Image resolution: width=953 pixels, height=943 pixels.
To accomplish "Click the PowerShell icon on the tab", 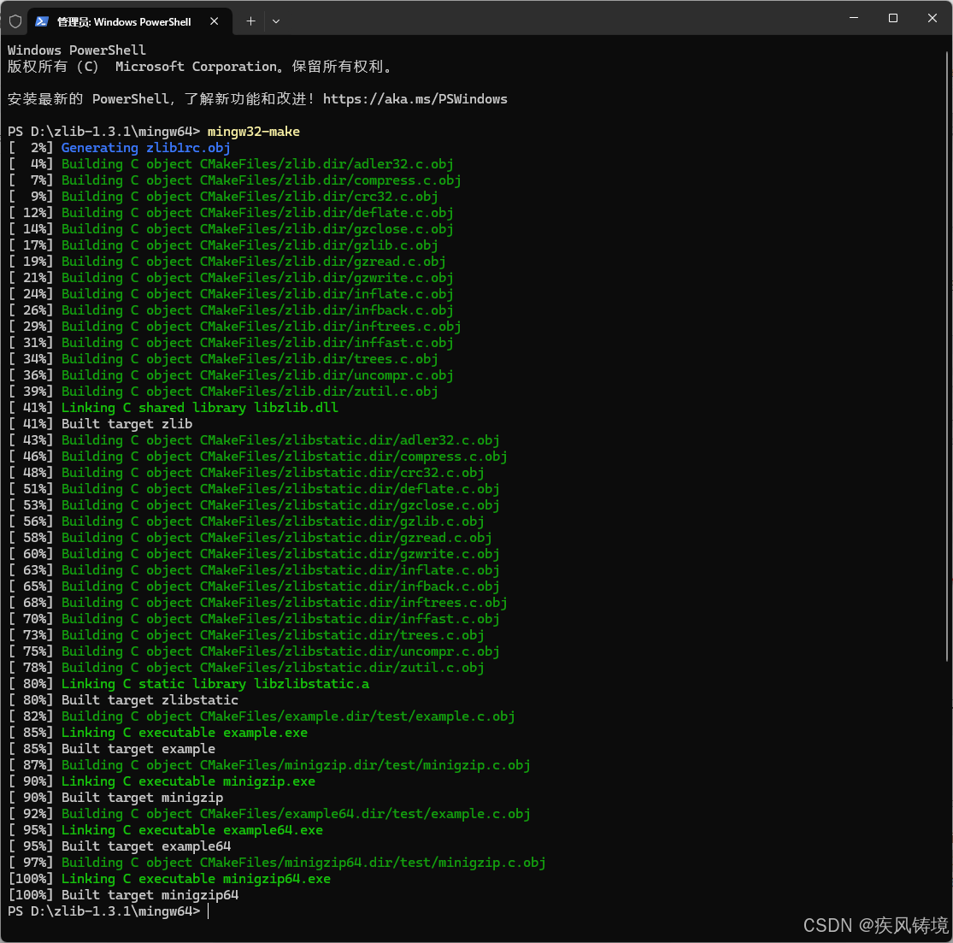I will (41, 21).
